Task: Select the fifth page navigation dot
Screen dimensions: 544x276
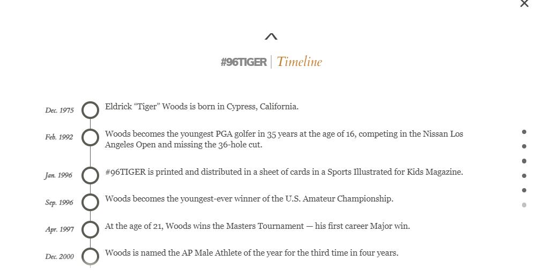Action: [x=524, y=190]
